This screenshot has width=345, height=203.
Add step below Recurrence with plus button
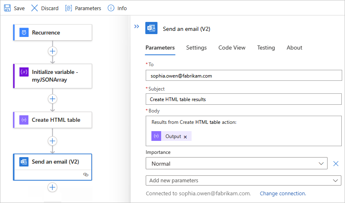coord(52,51)
